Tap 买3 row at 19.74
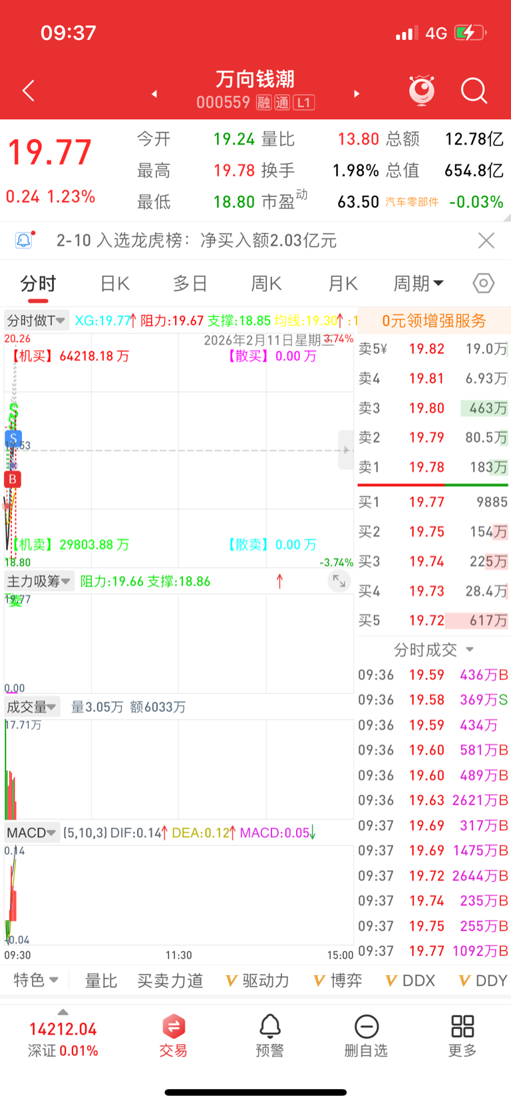 pos(434,561)
